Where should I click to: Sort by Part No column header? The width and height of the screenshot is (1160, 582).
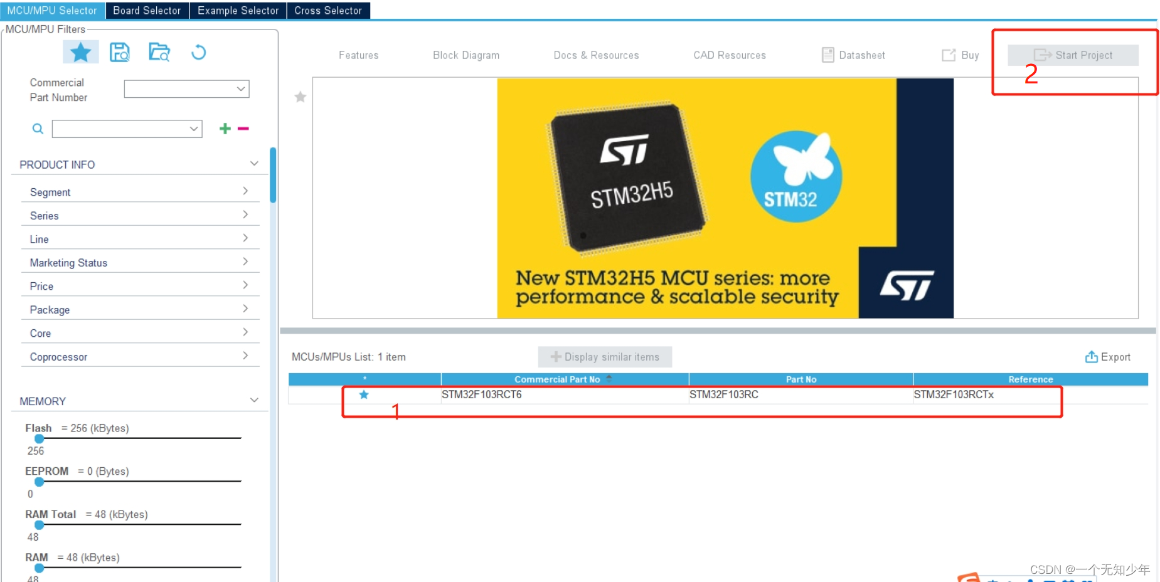click(x=801, y=379)
